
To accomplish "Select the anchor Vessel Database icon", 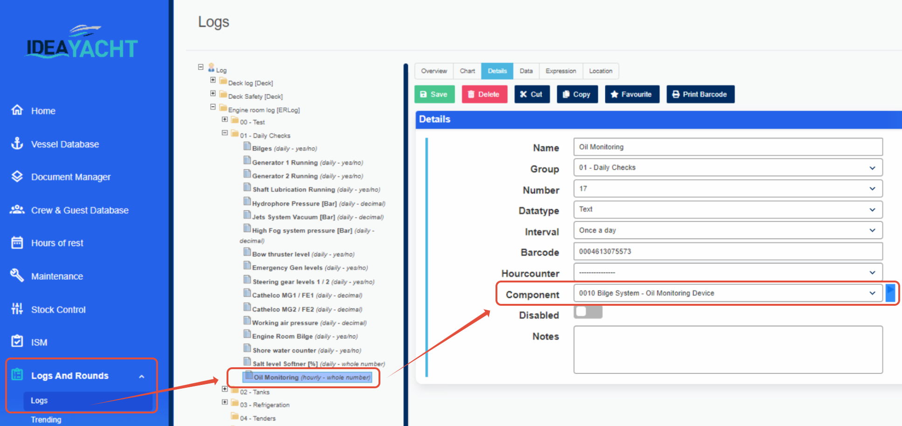I will (x=17, y=144).
